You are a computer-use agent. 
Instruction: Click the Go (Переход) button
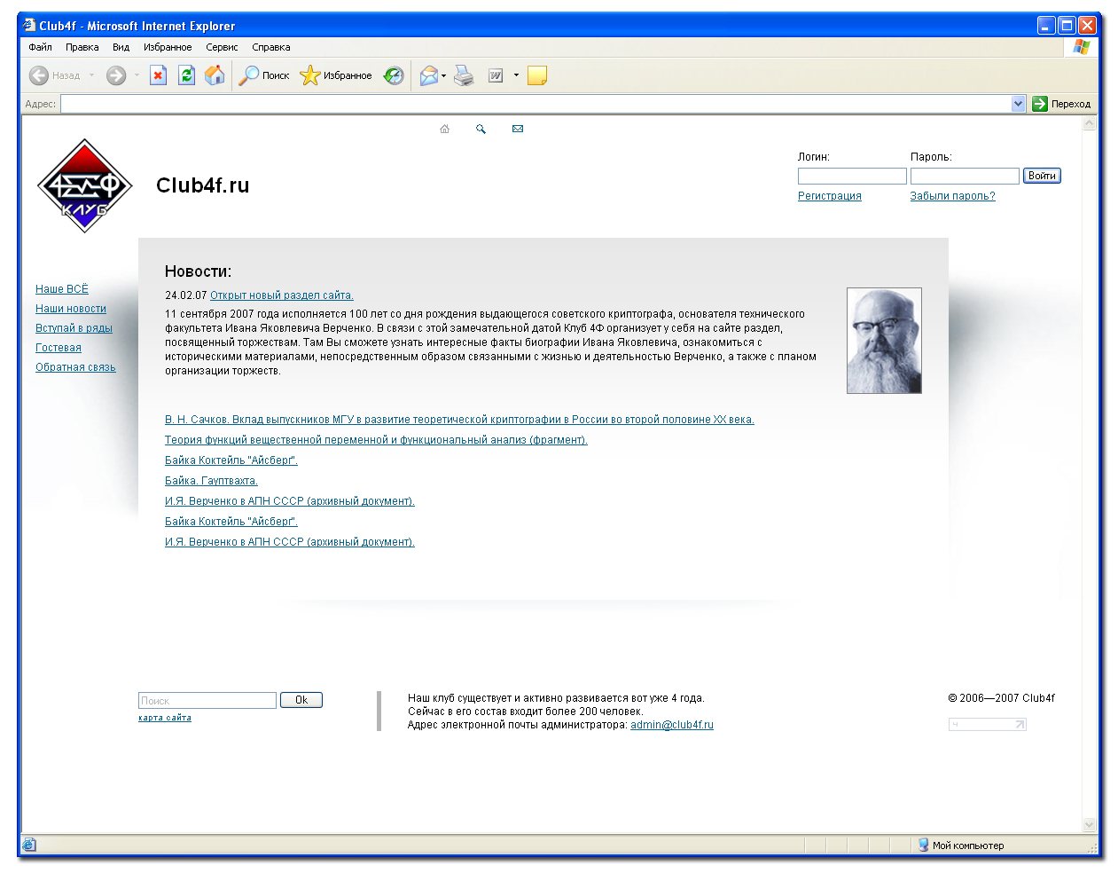tap(1061, 104)
